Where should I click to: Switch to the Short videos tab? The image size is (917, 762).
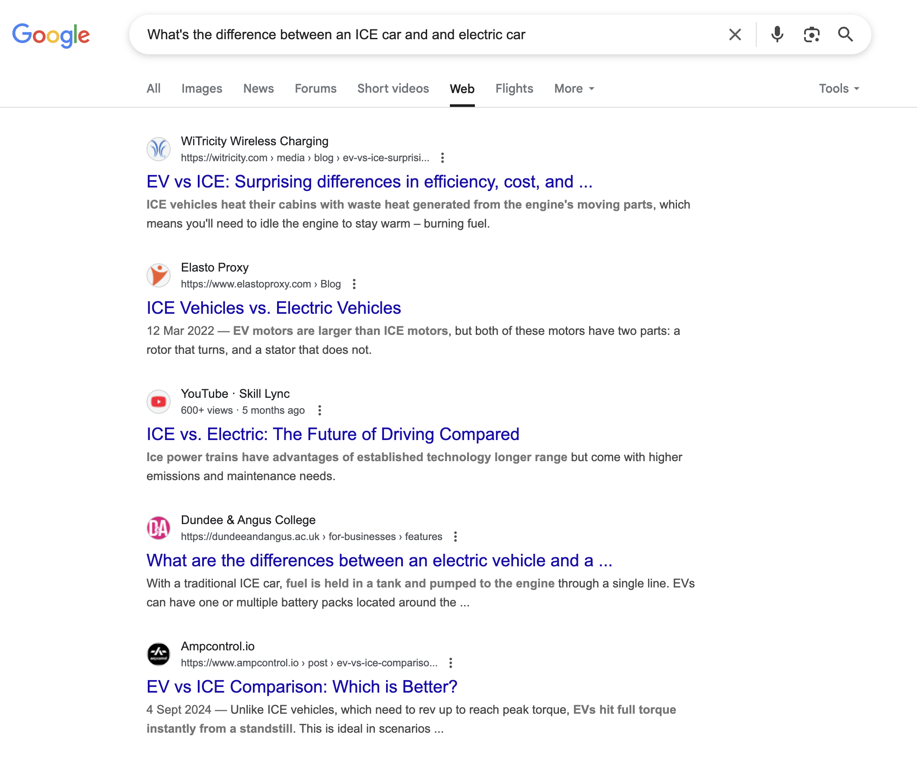(x=393, y=89)
